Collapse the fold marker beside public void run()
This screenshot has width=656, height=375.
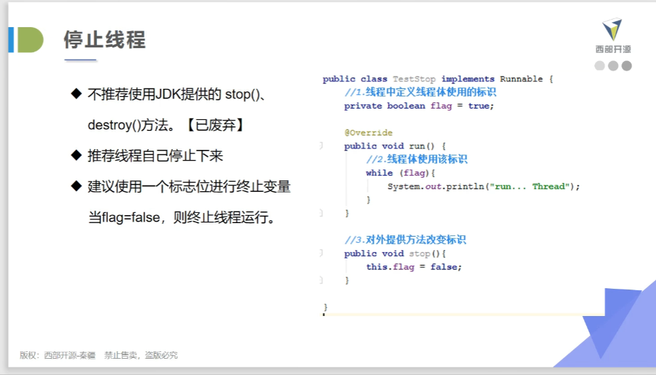[x=321, y=146]
